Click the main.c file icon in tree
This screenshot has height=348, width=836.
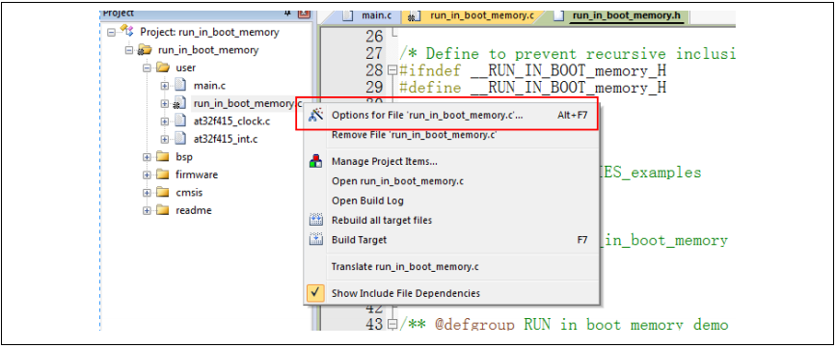point(180,85)
